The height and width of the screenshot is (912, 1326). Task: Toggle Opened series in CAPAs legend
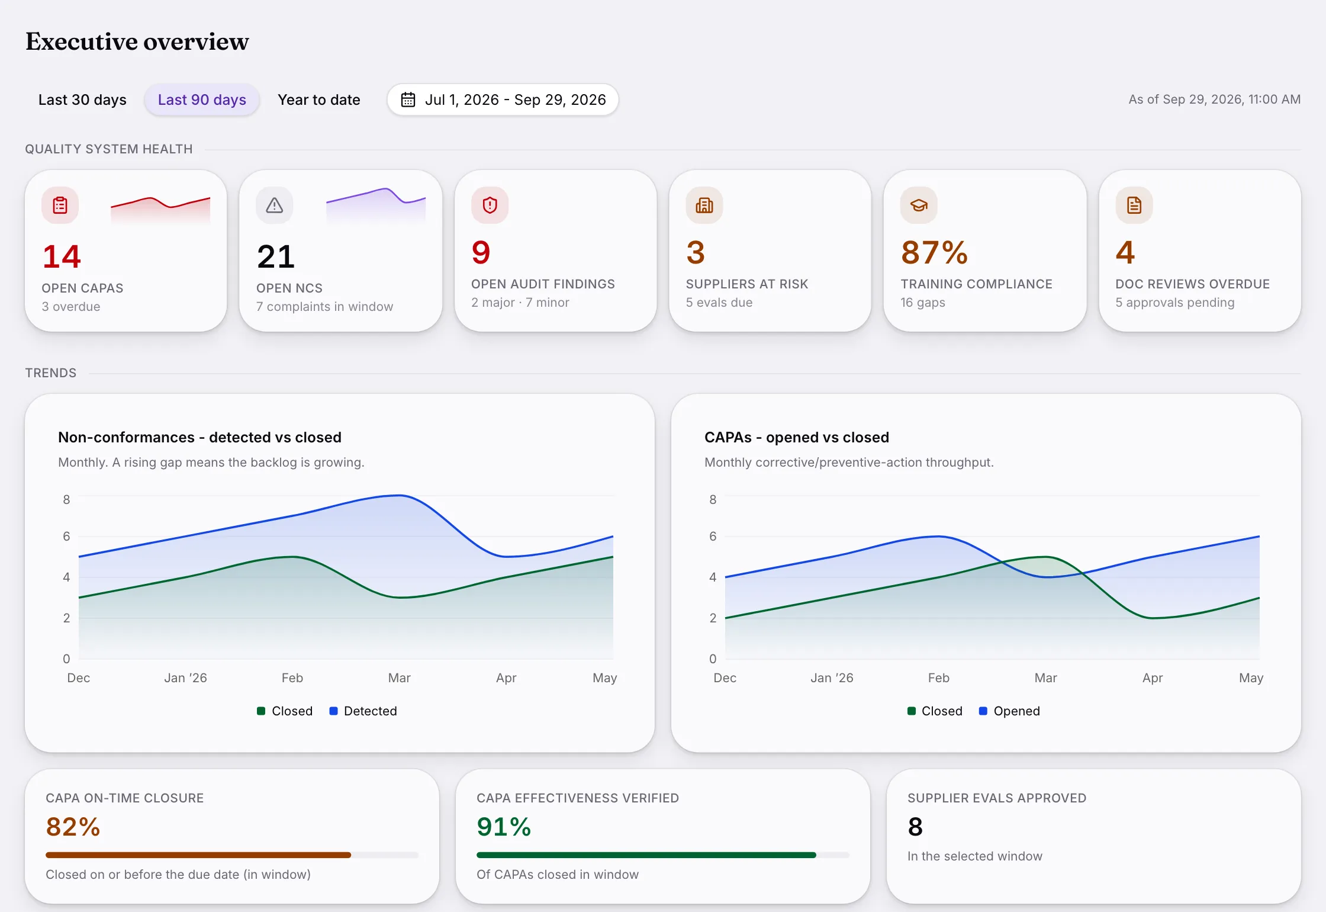[1009, 711]
